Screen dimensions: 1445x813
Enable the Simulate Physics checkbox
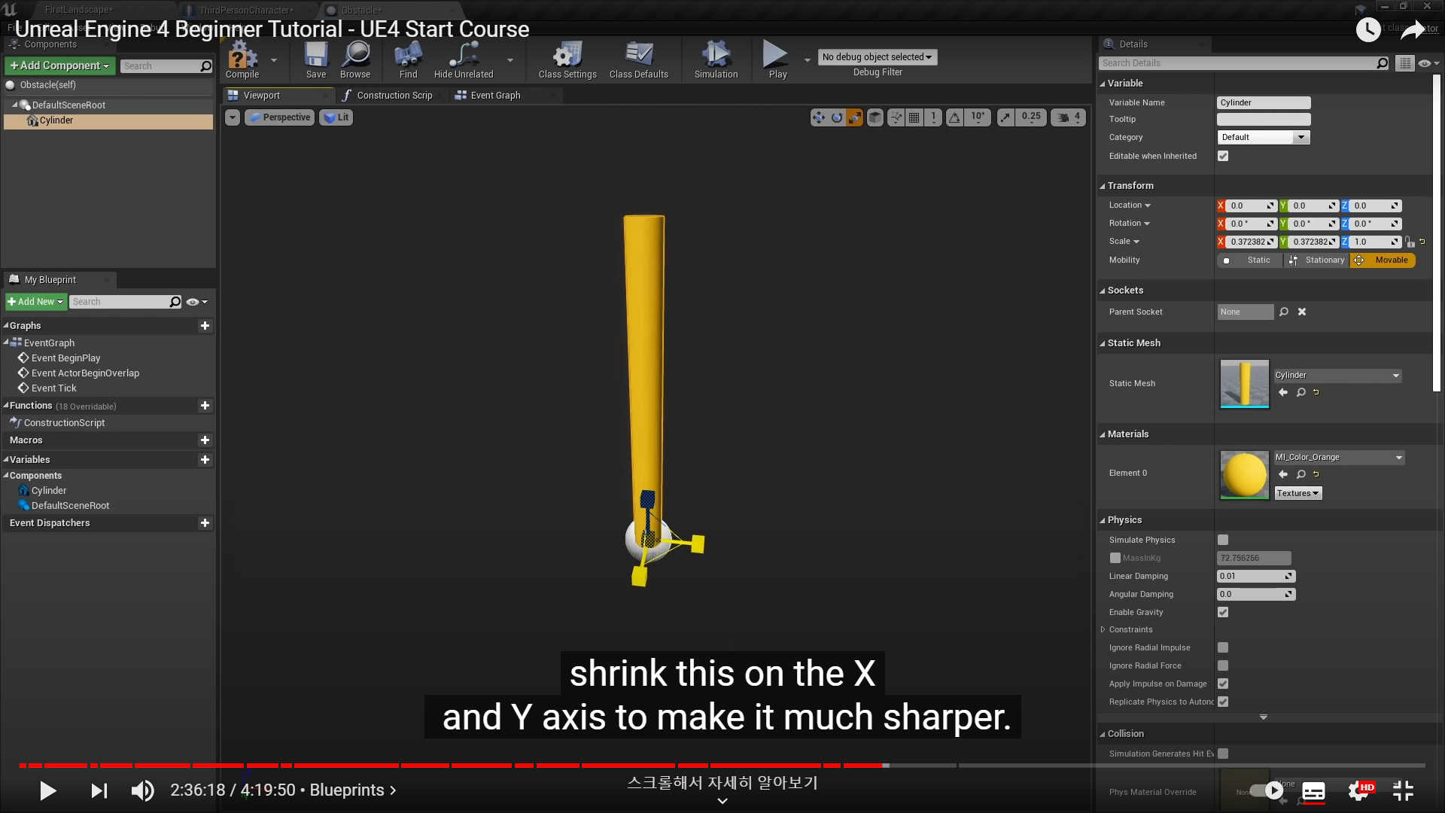pyautogui.click(x=1223, y=540)
